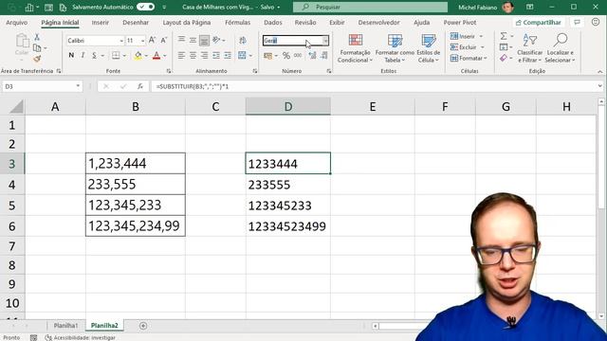
Task: Align text right in cell
Action: pyautogui.click(x=205, y=56)
